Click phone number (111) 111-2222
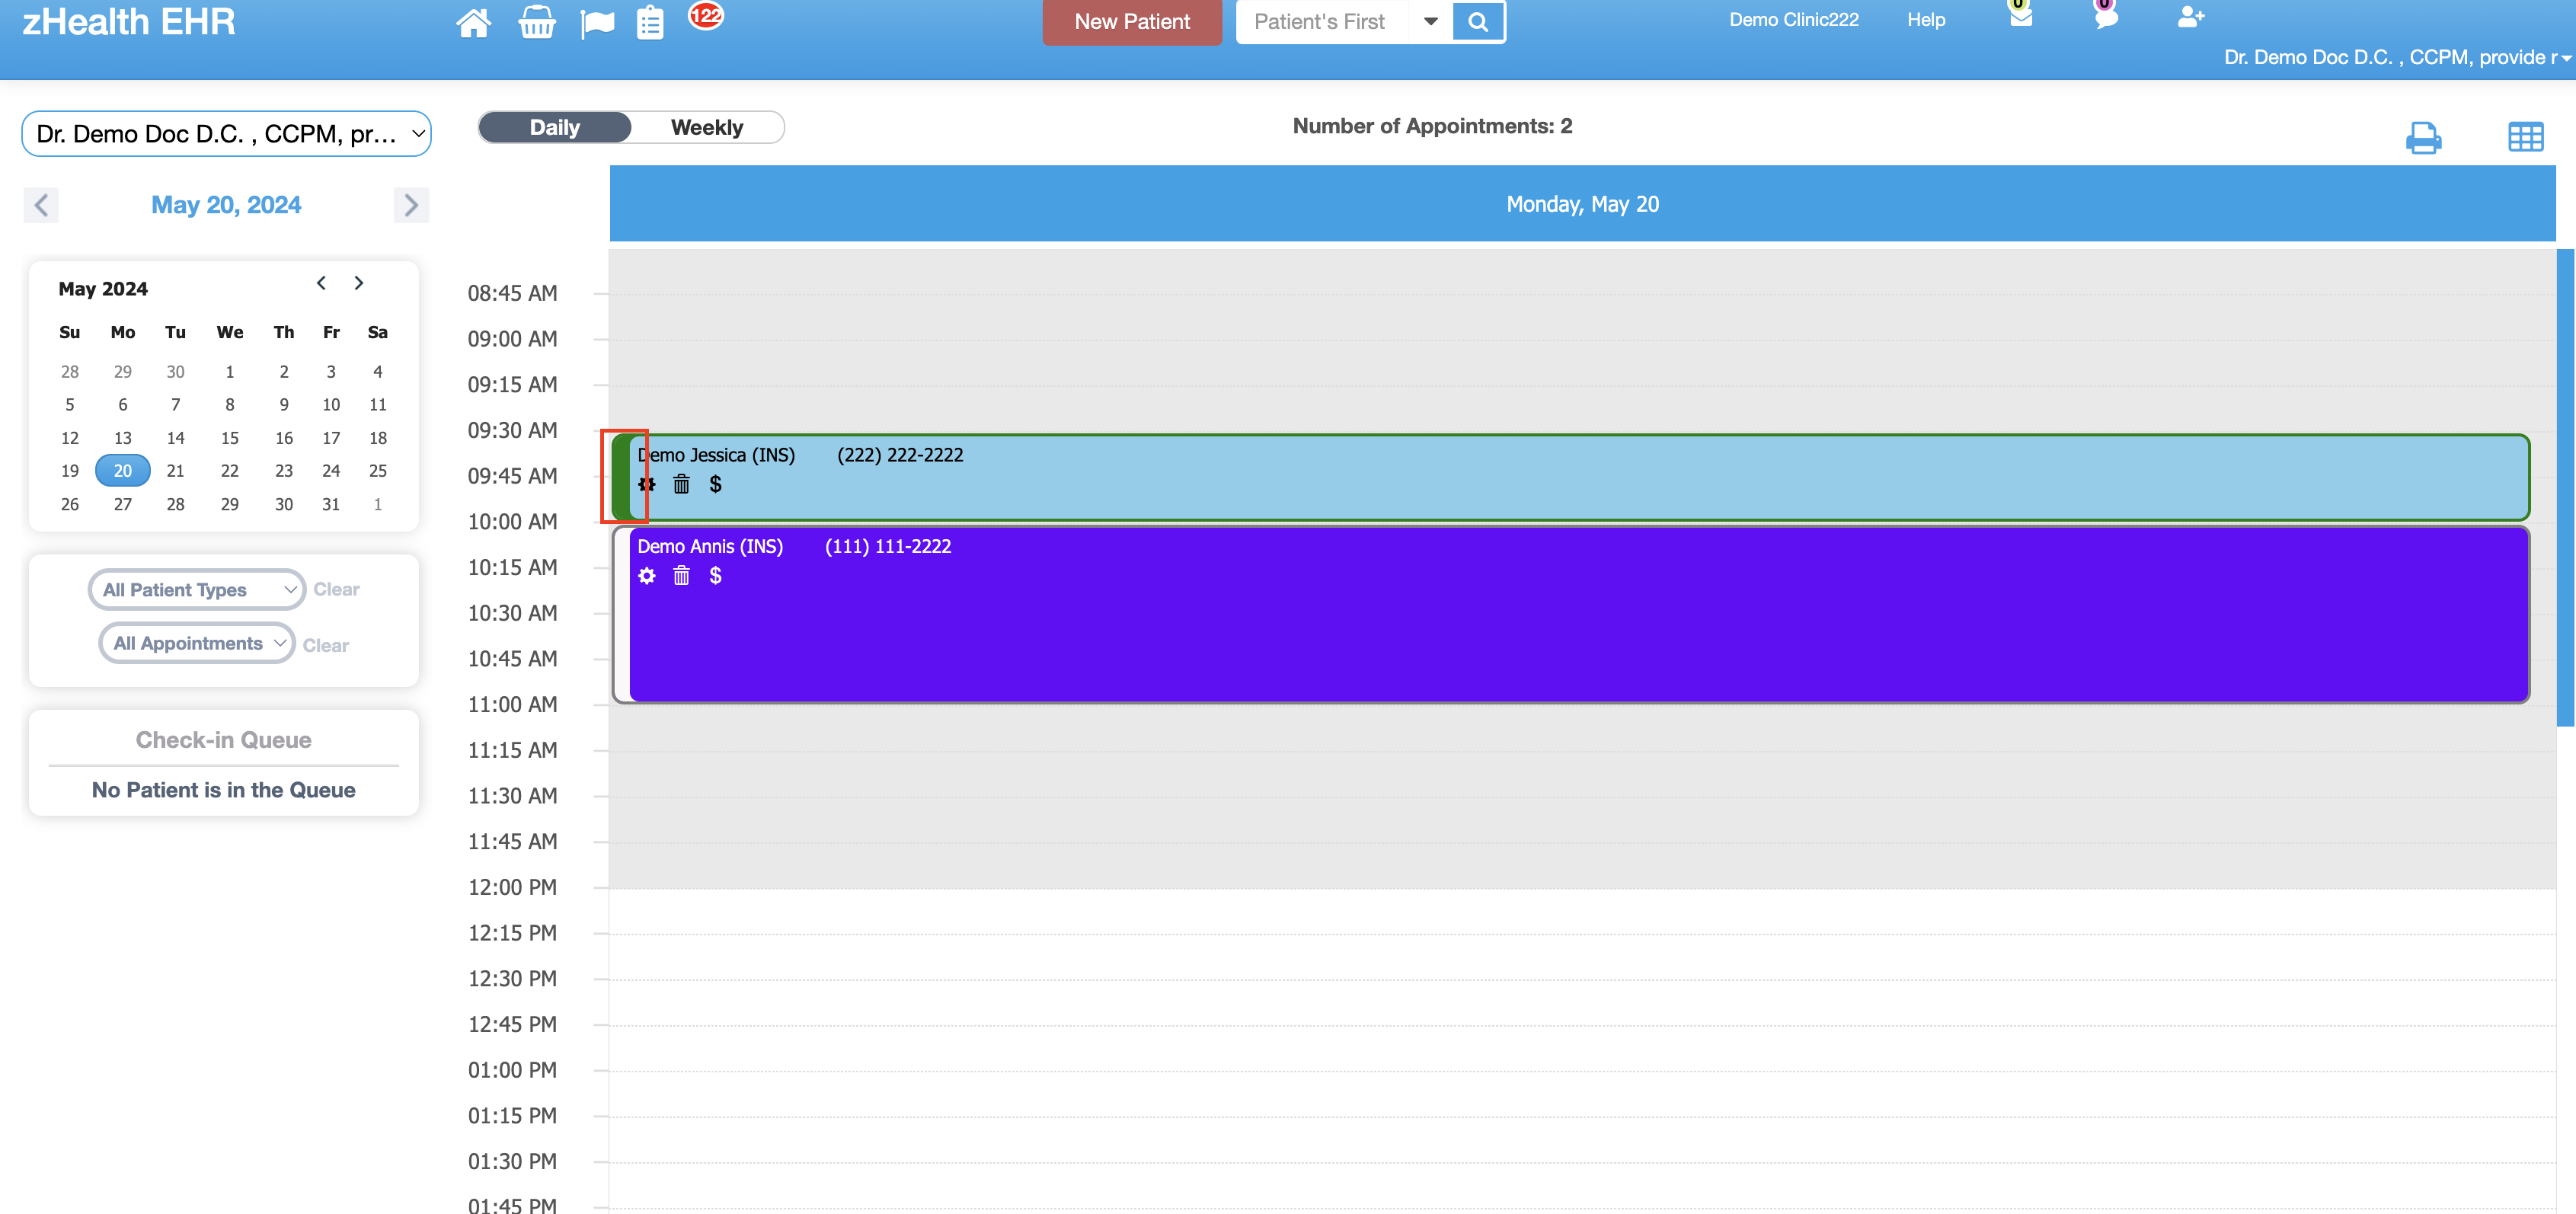 (888, 547)
